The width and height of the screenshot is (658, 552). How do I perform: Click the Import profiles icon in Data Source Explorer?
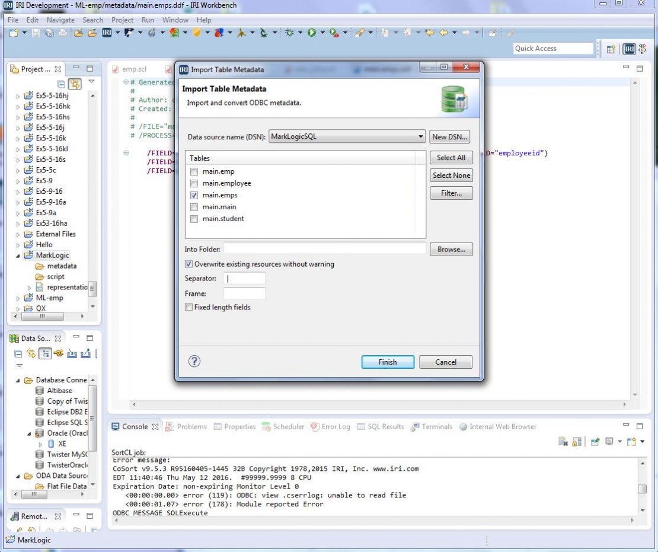pos(72,353)
